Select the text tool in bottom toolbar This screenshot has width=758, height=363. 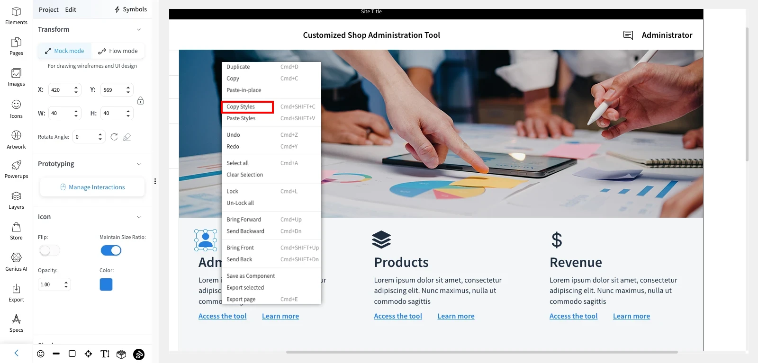click(105, 354)
